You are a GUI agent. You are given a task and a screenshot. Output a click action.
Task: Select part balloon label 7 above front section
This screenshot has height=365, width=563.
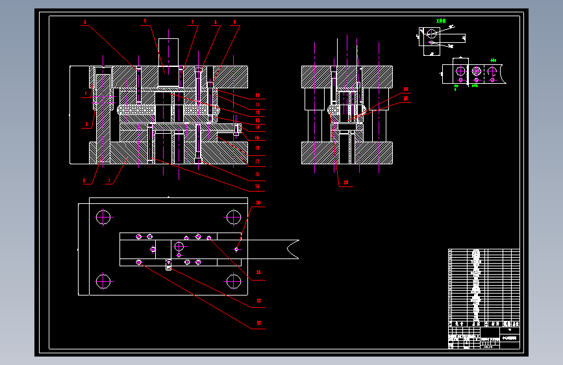(192, 22)
